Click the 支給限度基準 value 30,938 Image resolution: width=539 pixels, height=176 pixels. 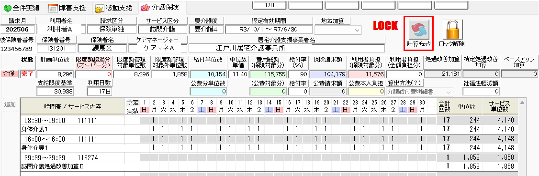(x=56, y=92)
